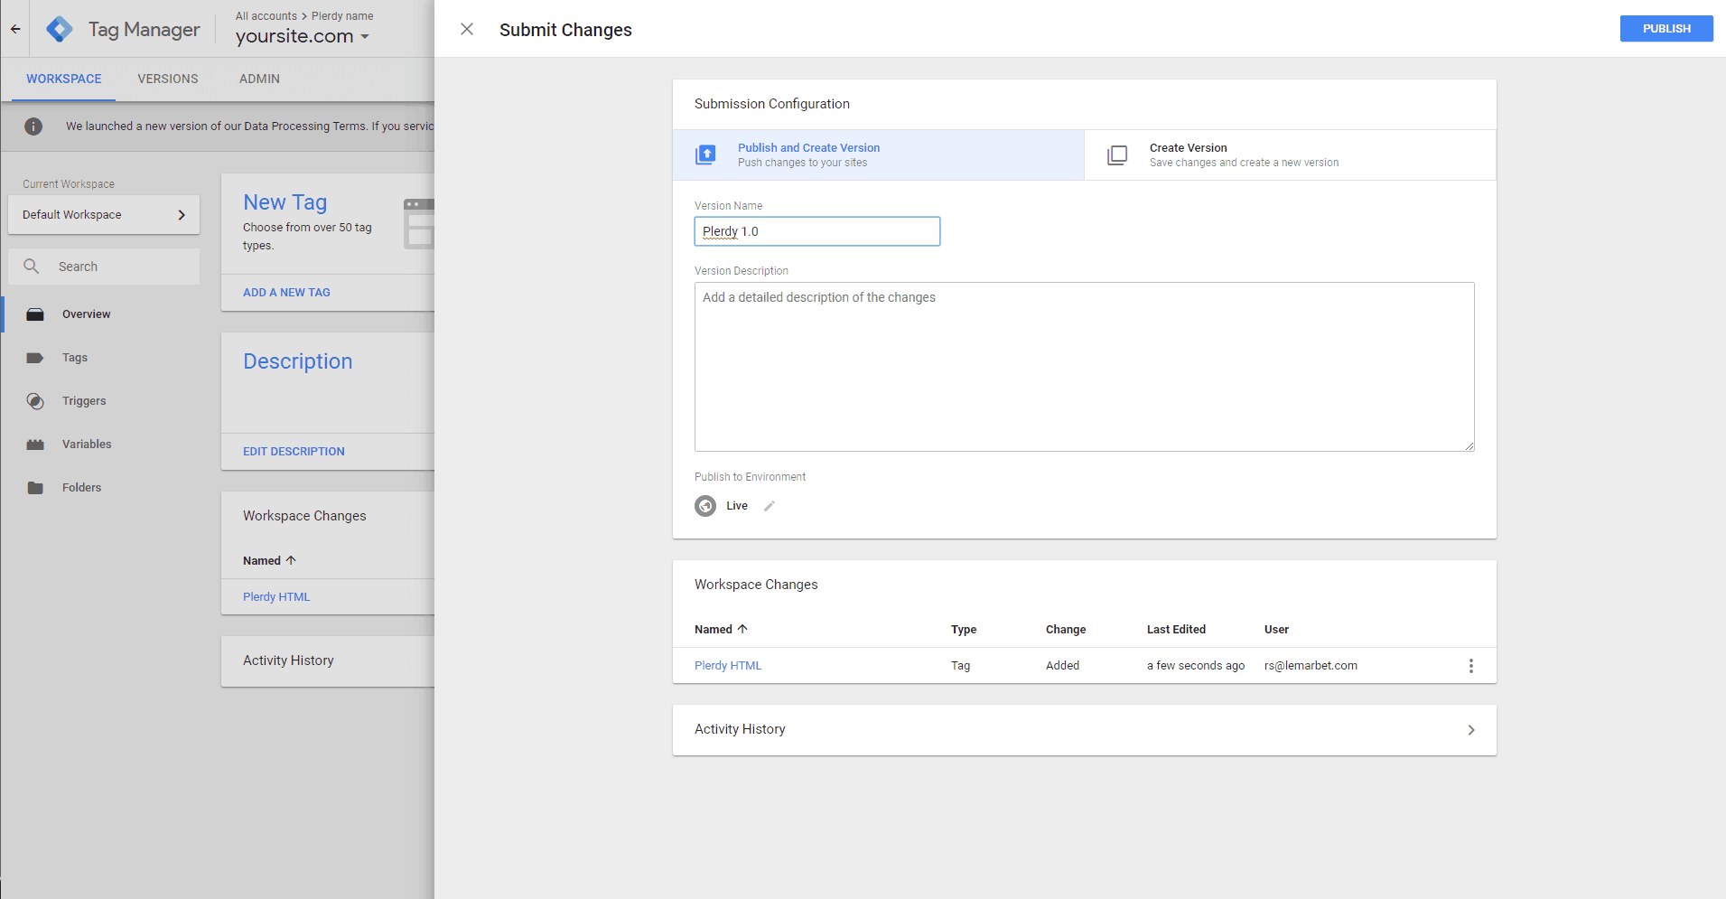
Task: Click the sort arrow next to Named
Action: (742, 629)
